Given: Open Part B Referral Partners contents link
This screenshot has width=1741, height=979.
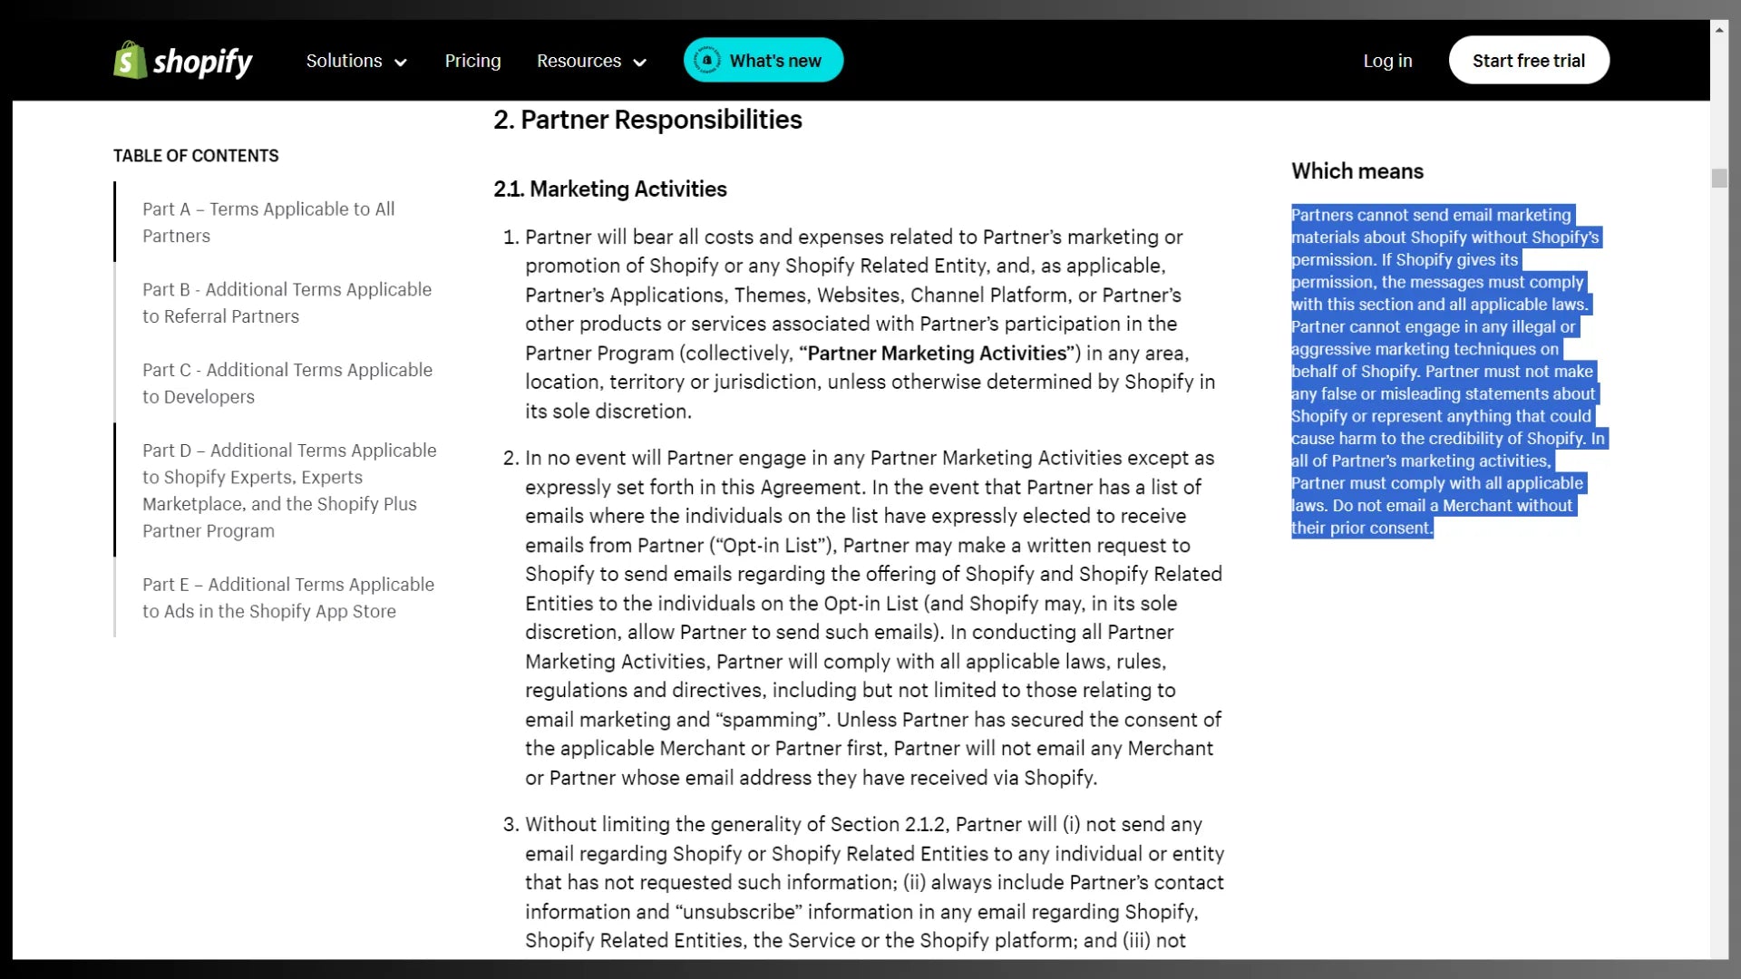Looking at the screenshot, I should (x=287, y=303).
